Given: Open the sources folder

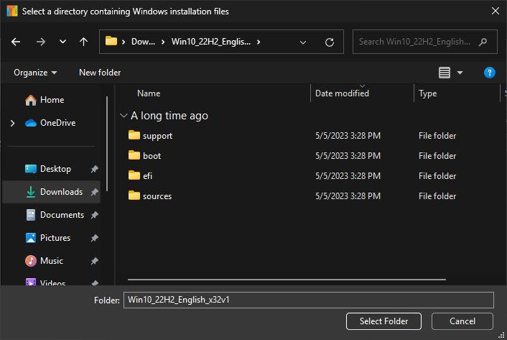Looking at the screenshot, I should click(x=157, y=196).
